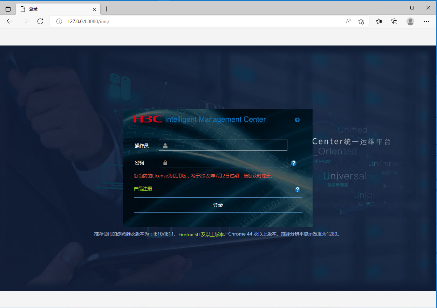The image size is (437, 308).
Task: Click the browser Forward arrow
Action: [25, 21]
